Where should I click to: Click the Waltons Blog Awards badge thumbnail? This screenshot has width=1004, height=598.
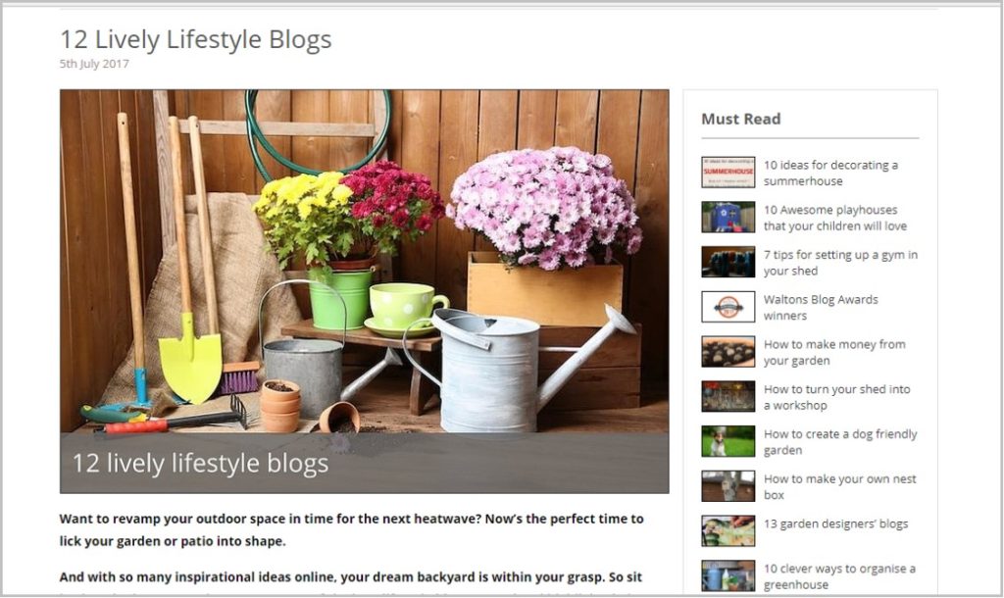pos(728,307)
